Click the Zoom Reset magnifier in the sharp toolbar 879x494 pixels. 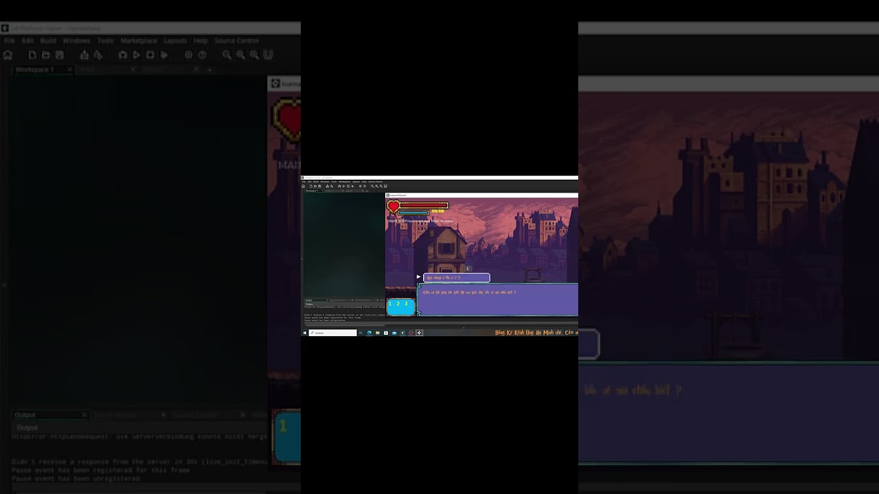(x=377, y=186)
